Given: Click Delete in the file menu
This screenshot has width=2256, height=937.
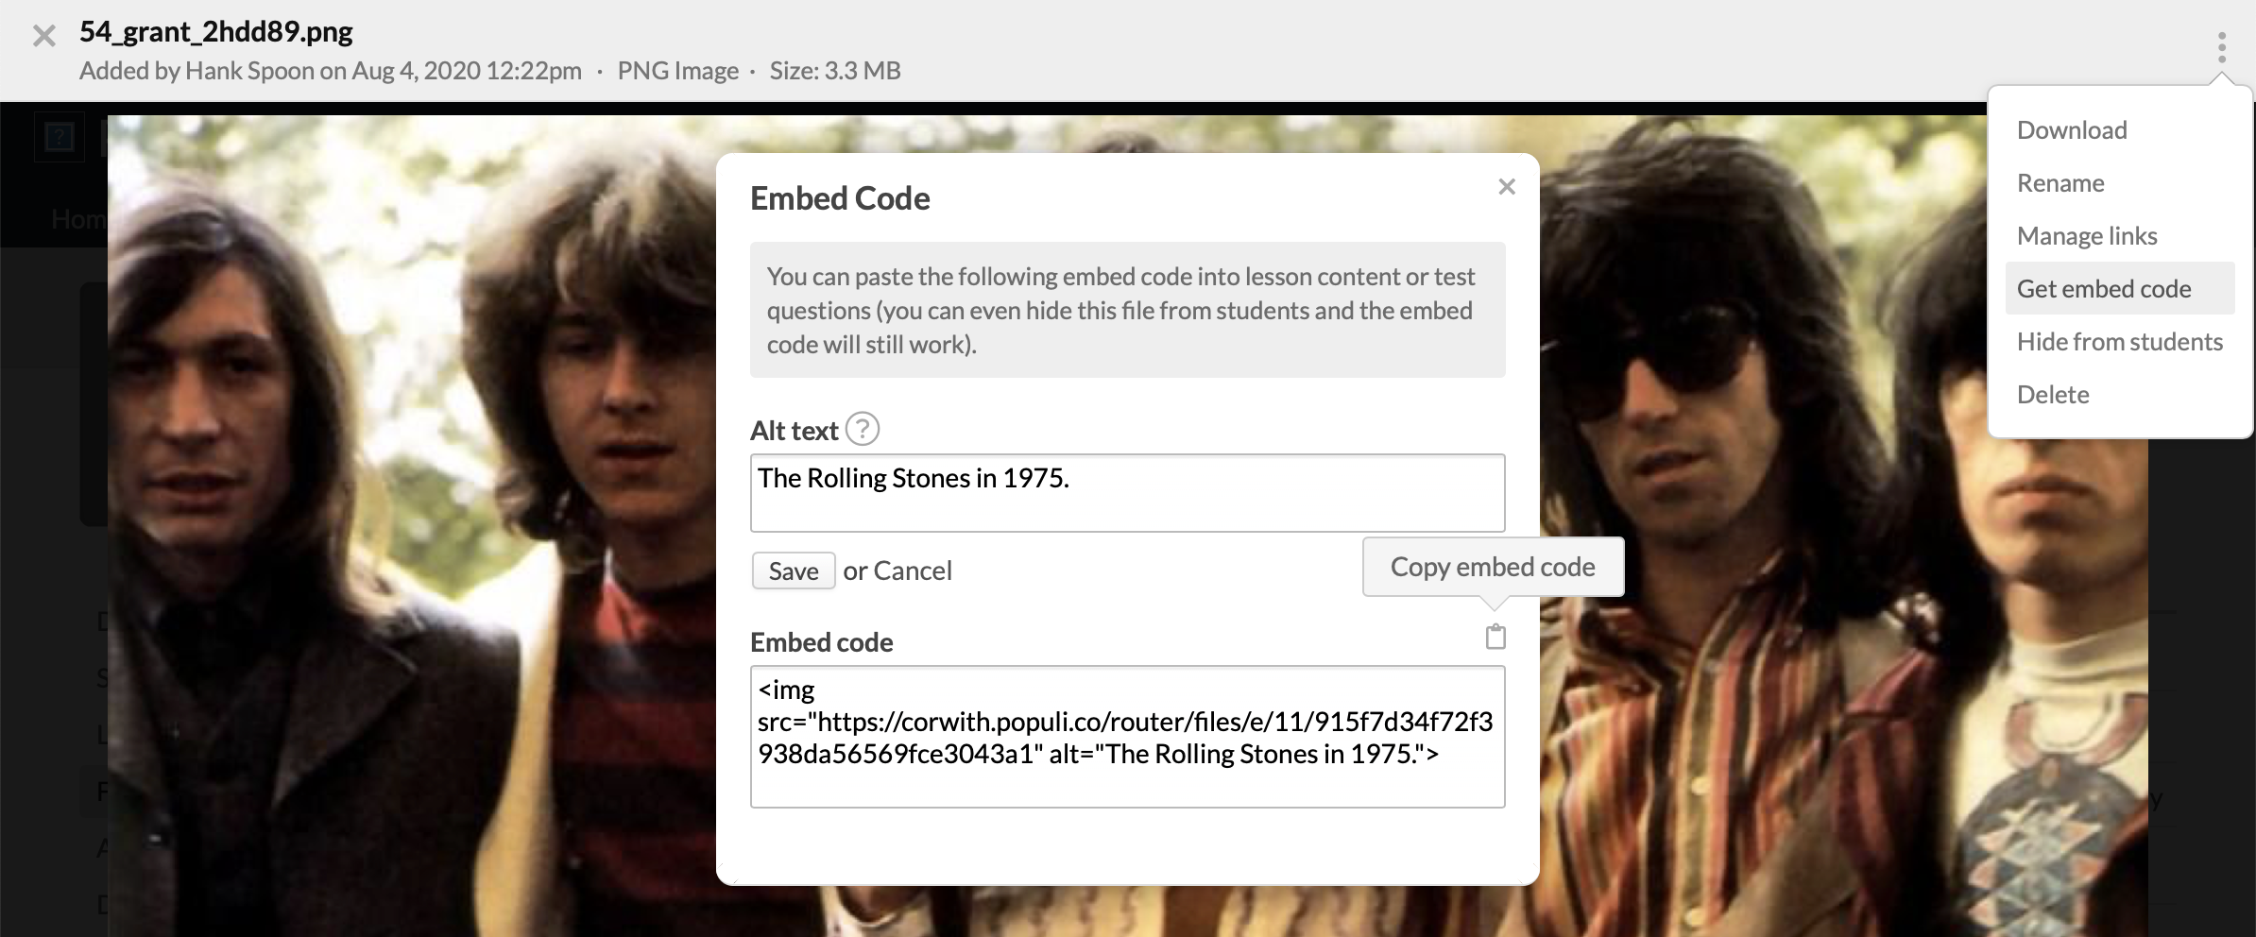Looking at the screenshot, I should coord(2053,395).
